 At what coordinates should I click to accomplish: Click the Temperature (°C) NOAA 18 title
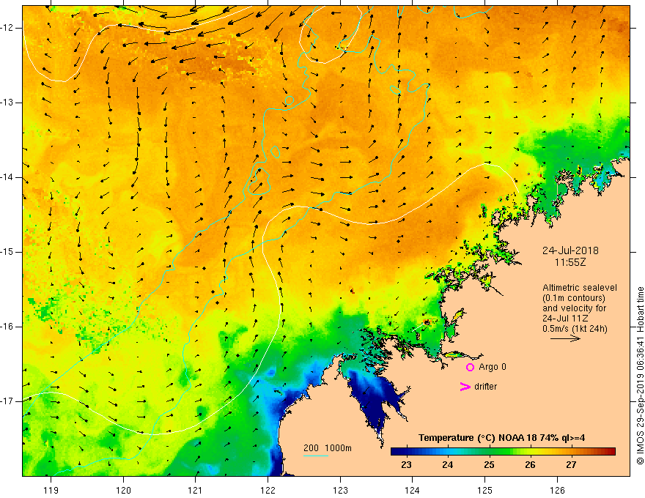[501, 438]
